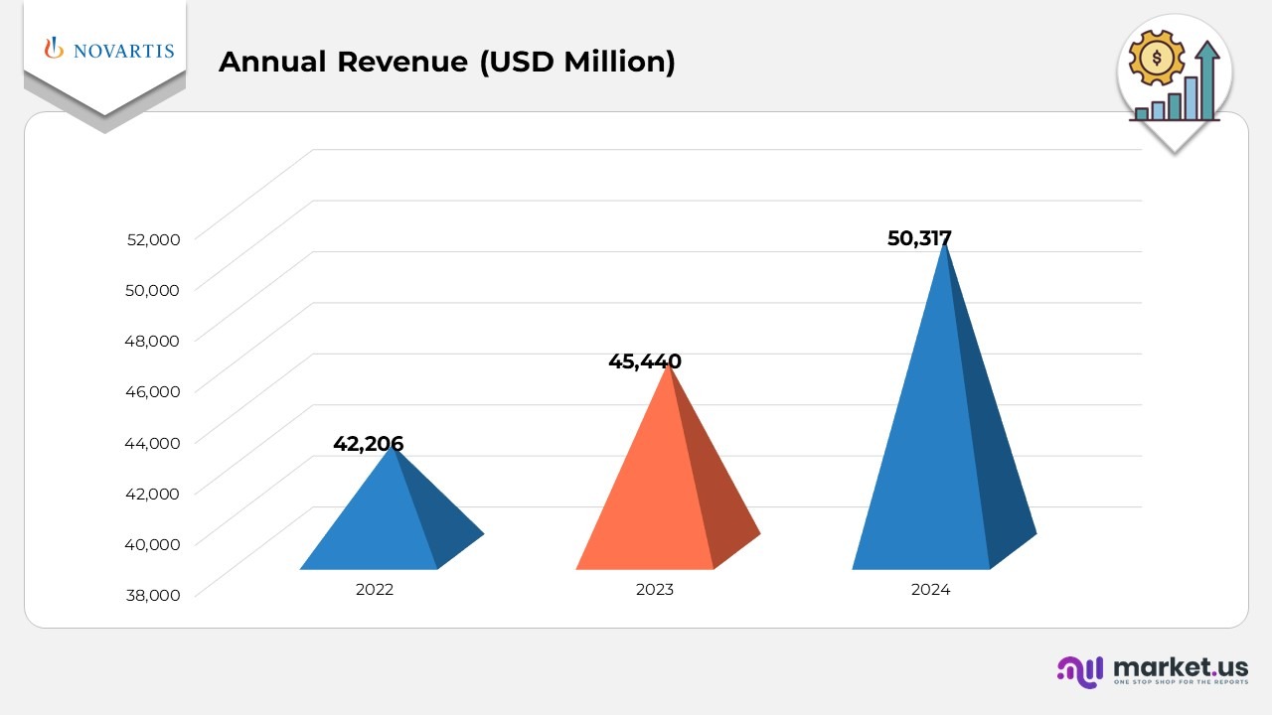The width and height of the screenshot is (1272, 715).
Task: Click the dollar gear icon top right
Action: (1156, 57)
